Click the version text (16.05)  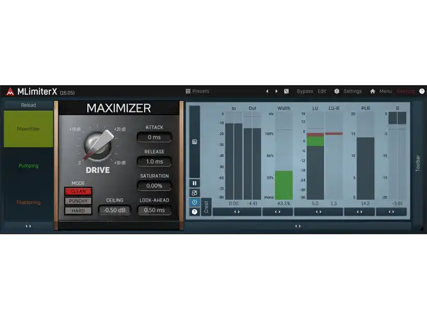(67, 93)
